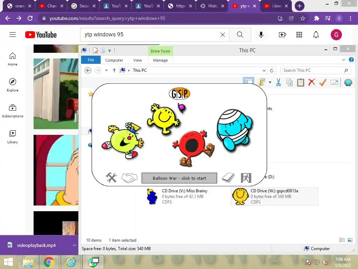Expand the address bar history dropdown
This screenshot has height=269, width=358.
tap(264, 70)
